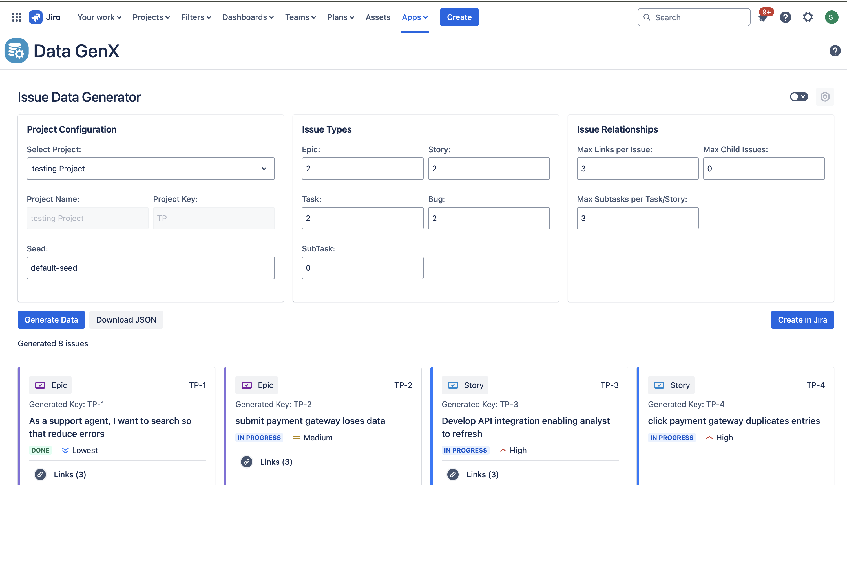847x565 pixels.
Task: Open notifications bell with 9+ badge
Action: click(763, 17)
